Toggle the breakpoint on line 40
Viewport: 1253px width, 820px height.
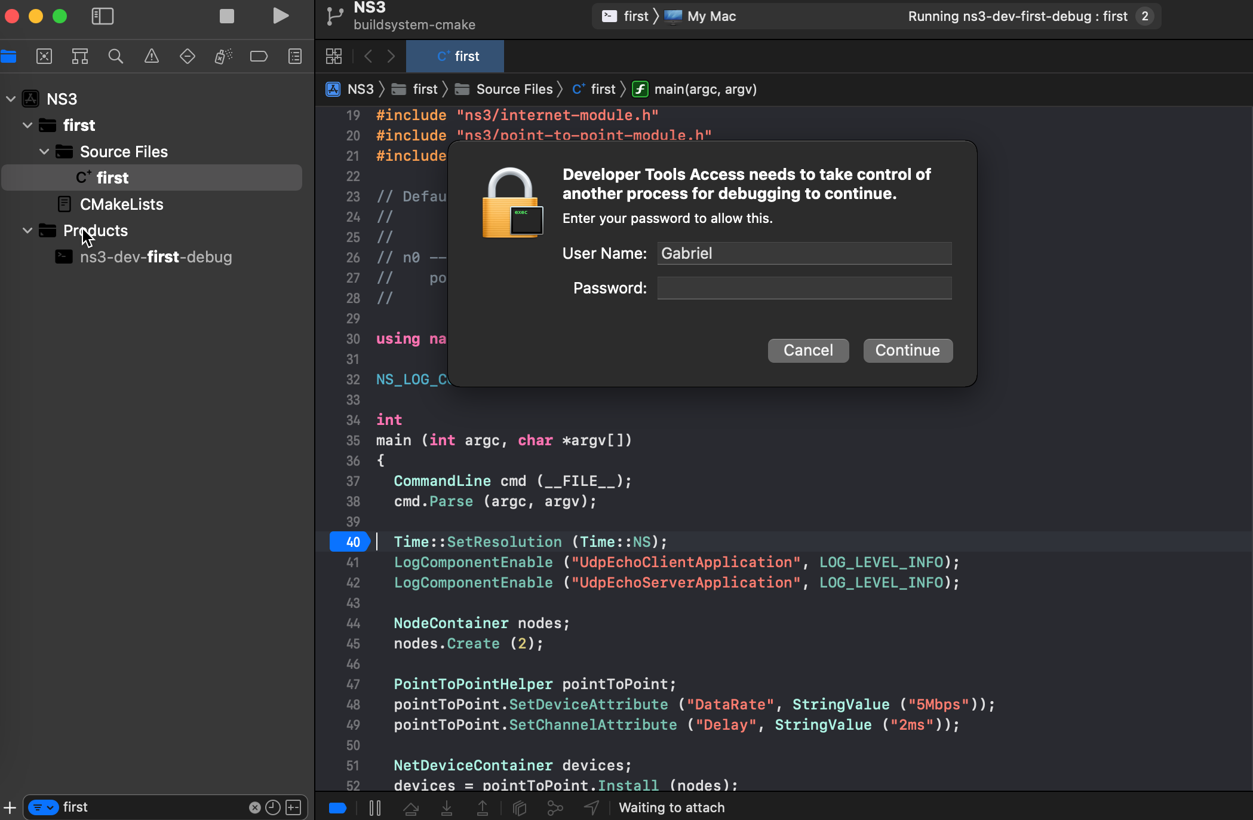click(x=350, y=542)
